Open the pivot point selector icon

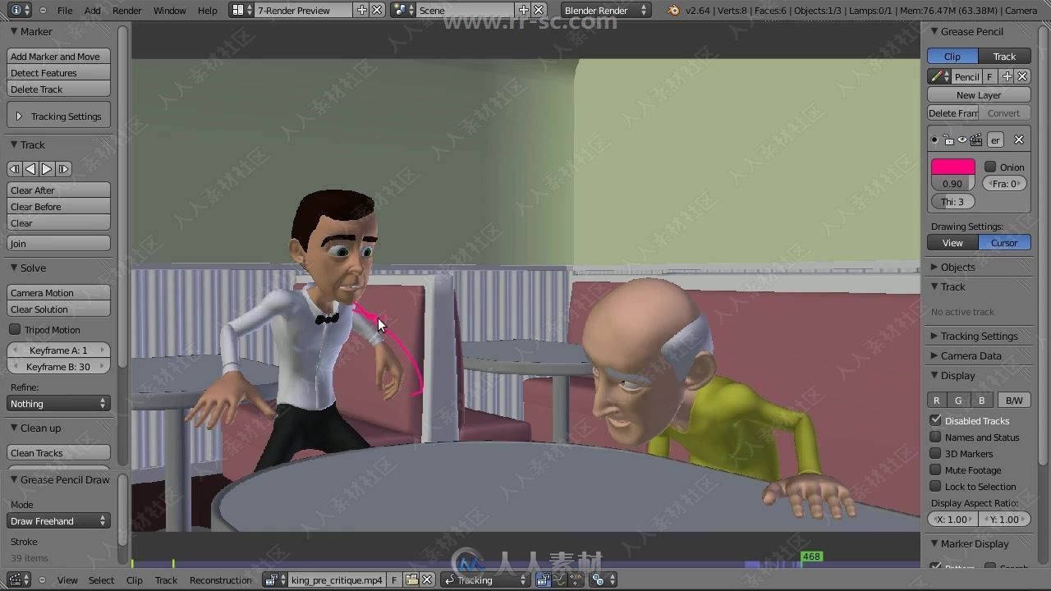point(602,580)
